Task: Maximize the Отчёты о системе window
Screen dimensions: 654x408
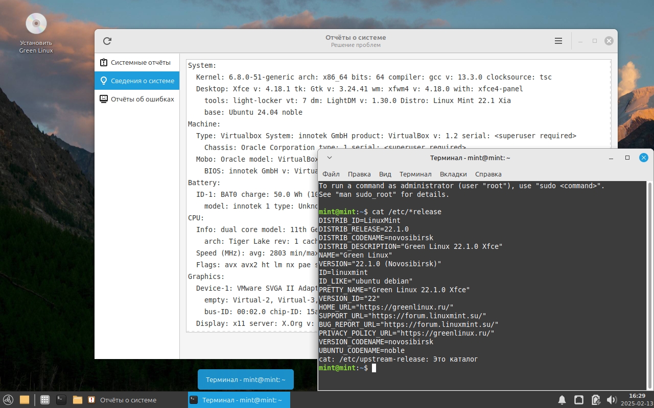Action: (x=595, y=41)
